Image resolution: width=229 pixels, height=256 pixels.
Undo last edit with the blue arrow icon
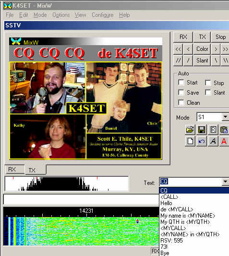click(x=202, y=141)
